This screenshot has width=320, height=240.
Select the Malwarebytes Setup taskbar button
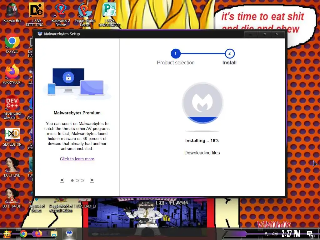click(69, 234)
